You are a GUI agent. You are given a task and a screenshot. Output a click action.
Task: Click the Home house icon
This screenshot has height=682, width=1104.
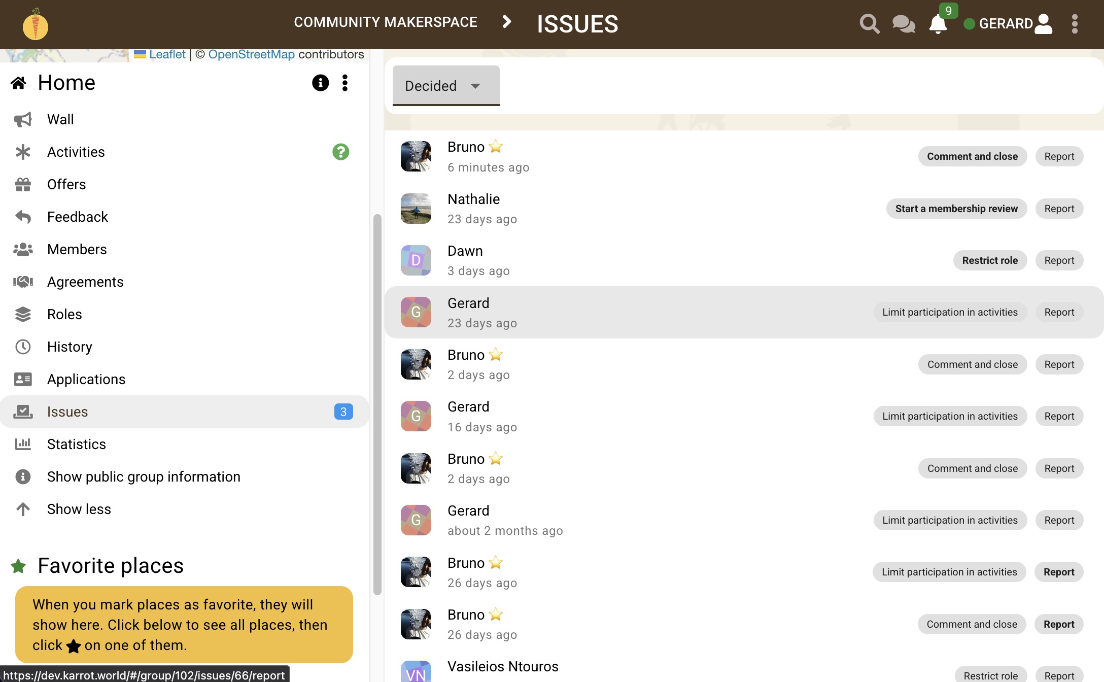18,83
